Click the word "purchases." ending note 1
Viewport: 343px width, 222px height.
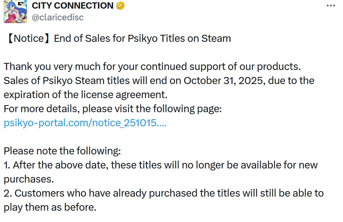tap(29, 179)
